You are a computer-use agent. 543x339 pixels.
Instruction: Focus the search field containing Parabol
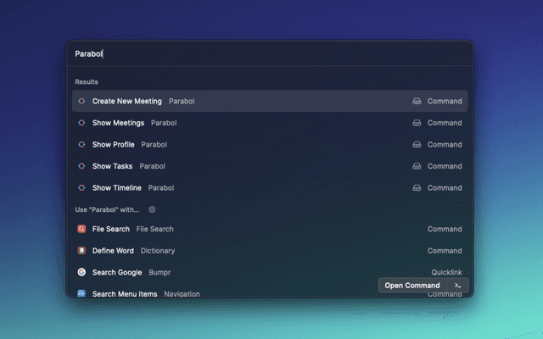(270, 53)
